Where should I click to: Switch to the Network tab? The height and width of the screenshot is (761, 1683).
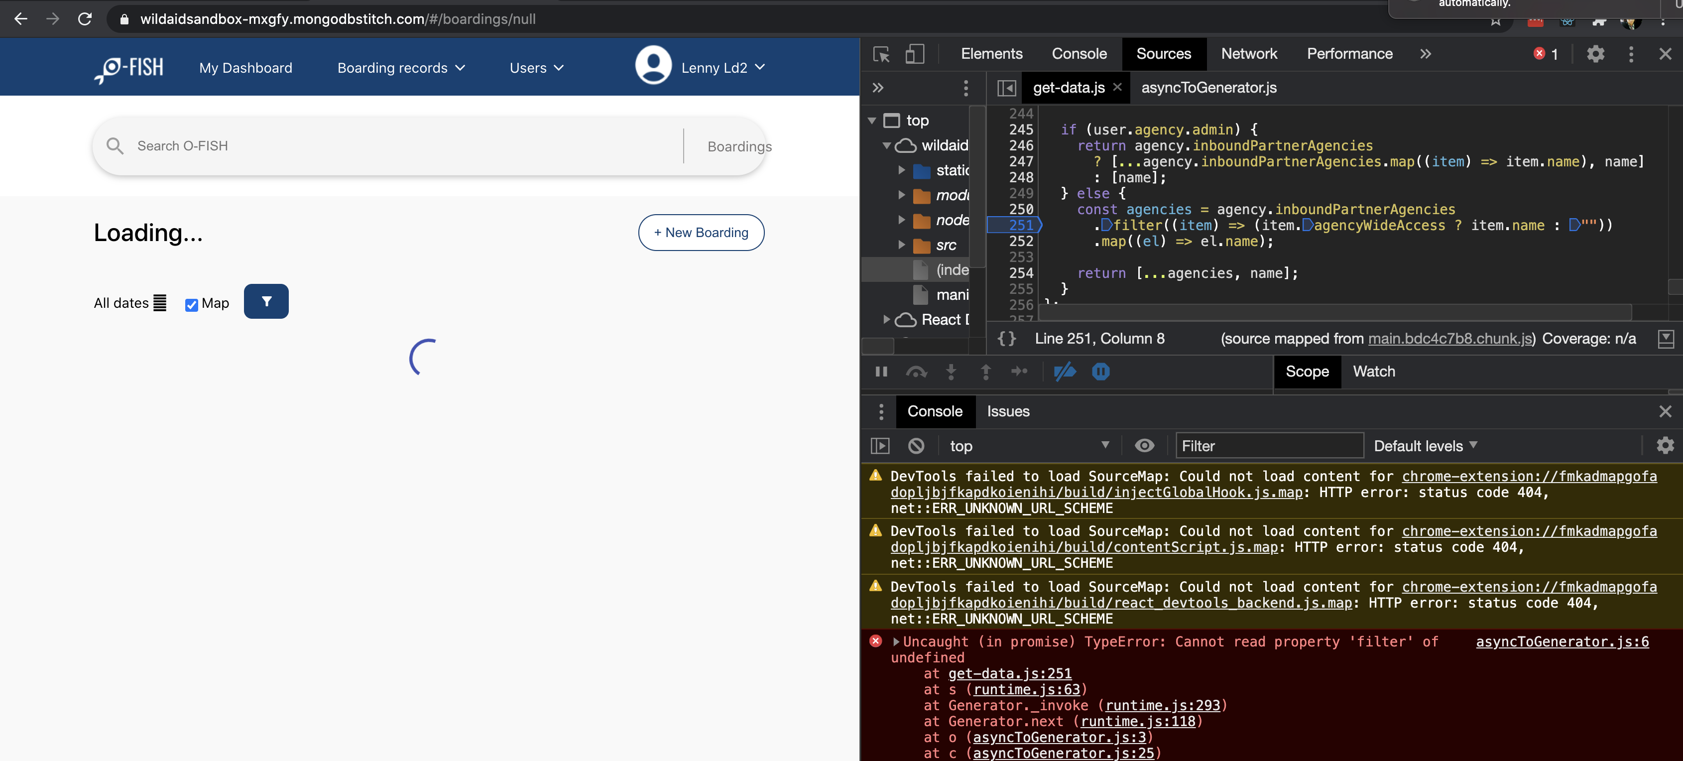pyautogui.click(x=1248, y=54)
